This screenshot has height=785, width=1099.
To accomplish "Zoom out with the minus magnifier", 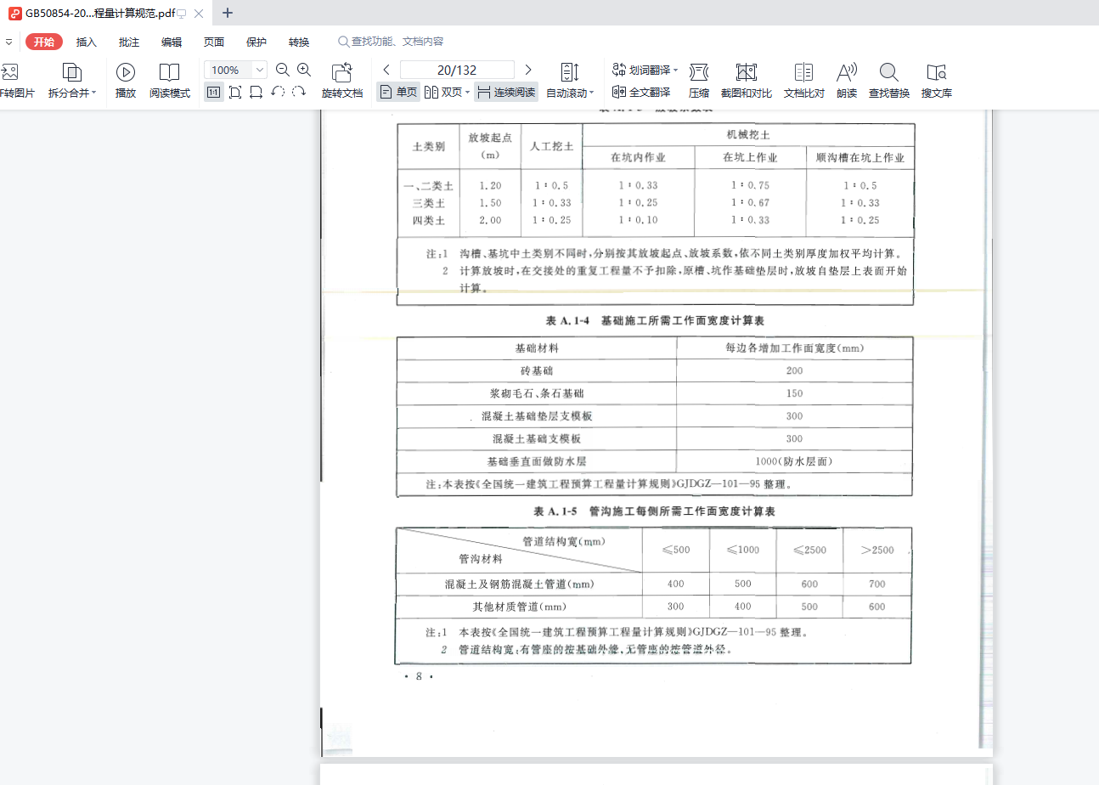I will pyautogui.click(x=283, y=71).
